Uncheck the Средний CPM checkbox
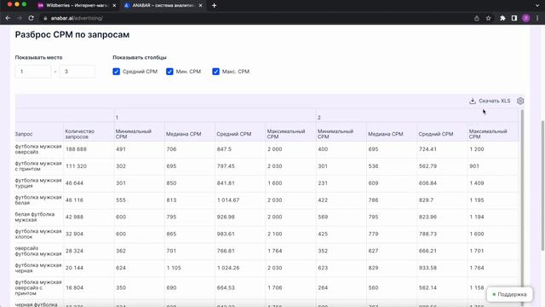The image size is (545, 307). pos(116,72)
